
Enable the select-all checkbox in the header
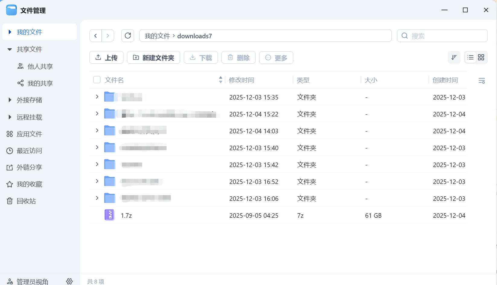pos(97,80)
